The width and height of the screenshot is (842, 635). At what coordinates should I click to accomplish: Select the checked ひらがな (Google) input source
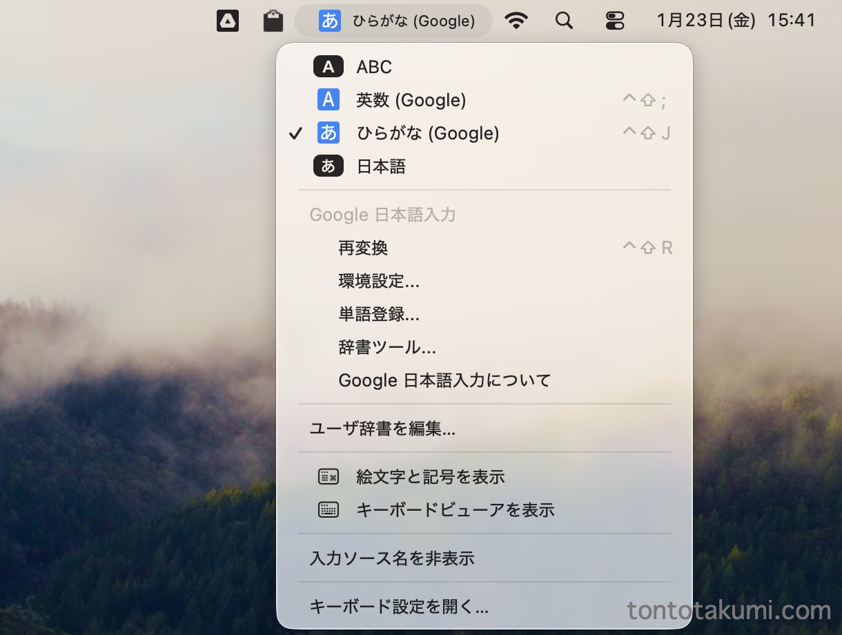point(427,133)
